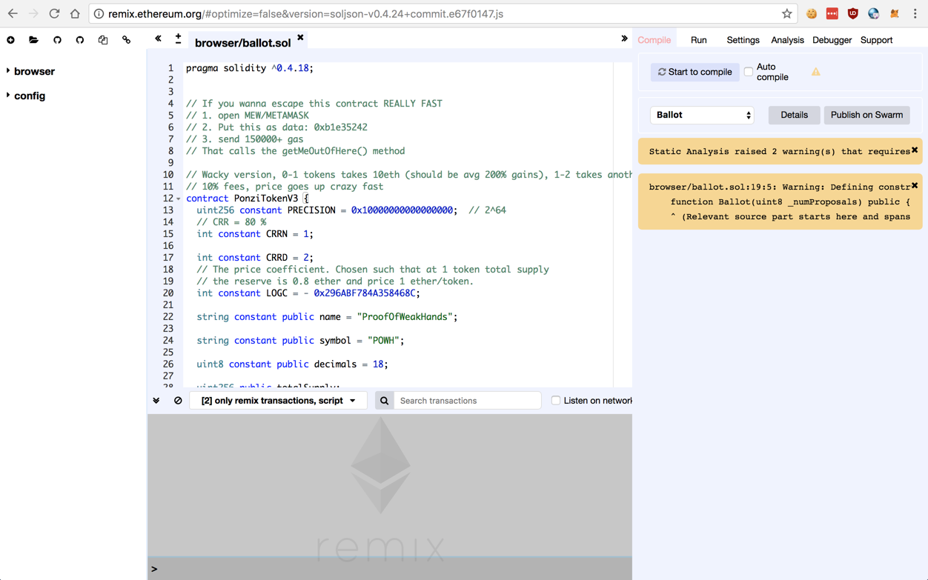928x580 pixels.
Task: Switch to the Run tab
Action: pyautogui.click(x=698, y=40)
